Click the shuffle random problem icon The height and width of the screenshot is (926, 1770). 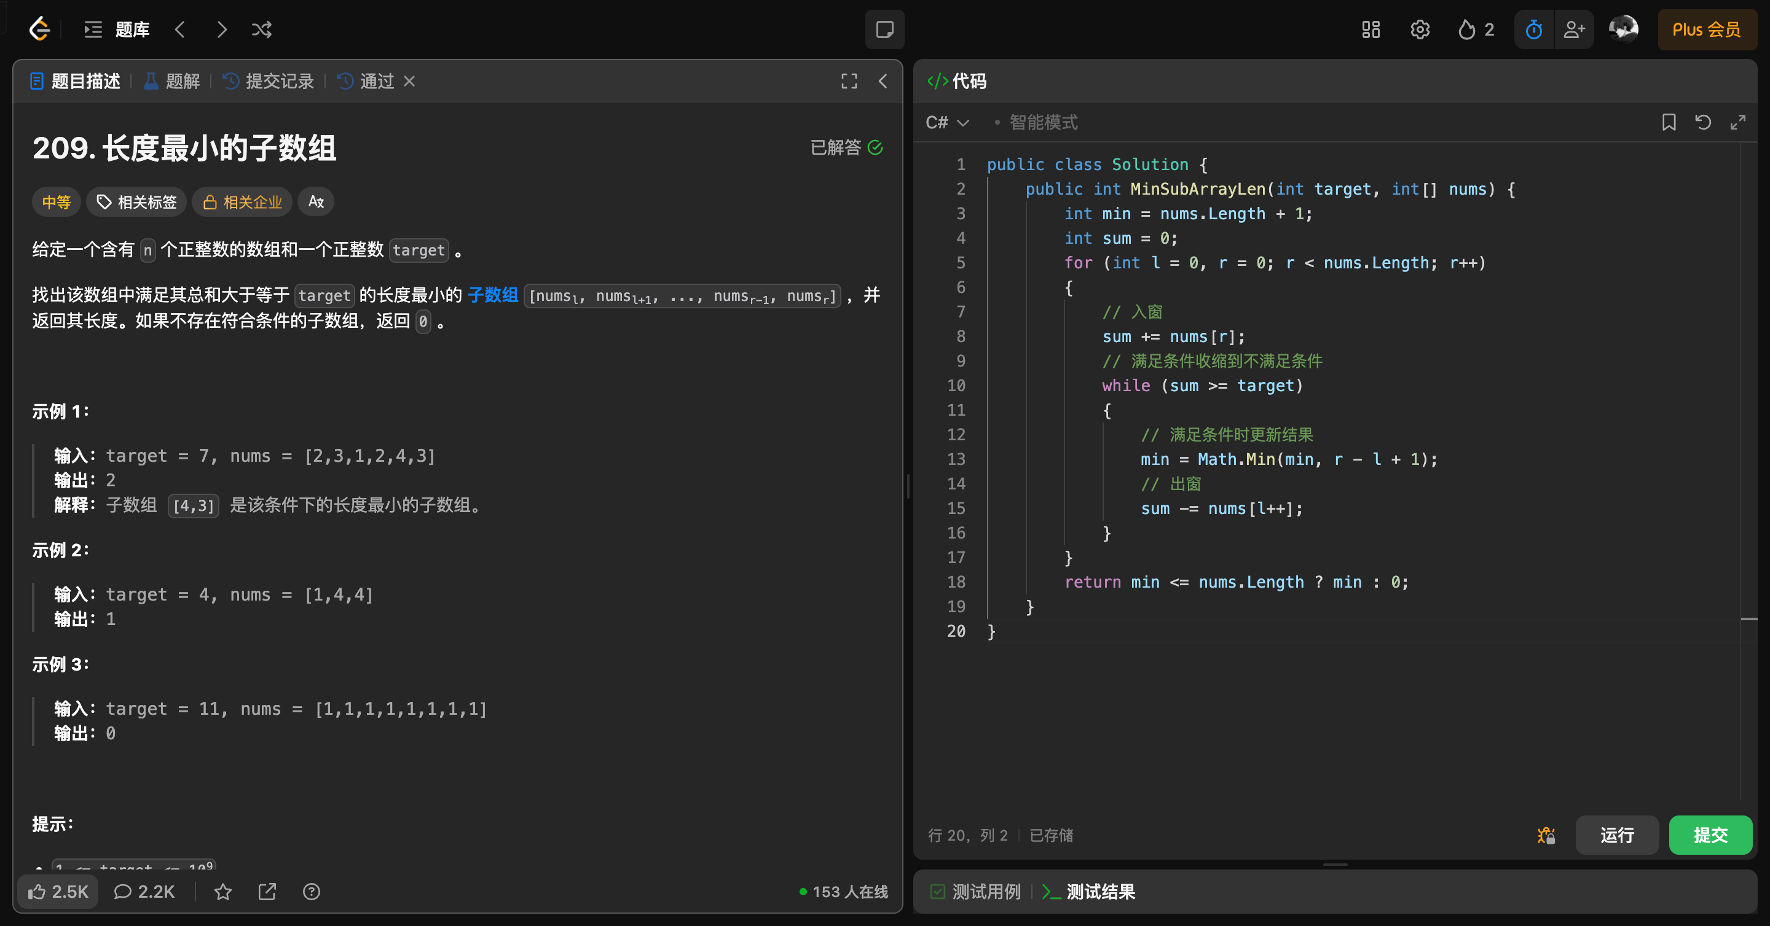point(261,29)
